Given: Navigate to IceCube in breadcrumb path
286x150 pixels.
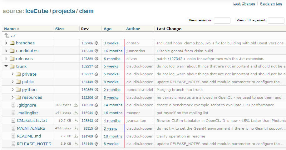Looking at the screenshot, I should [37, 11].
